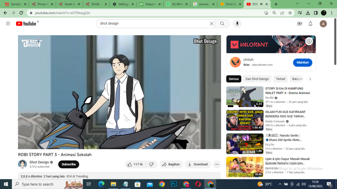Open the tab search dropdown chevron
Viewport: 337px width, 189px height.
(x=297, y=4)
